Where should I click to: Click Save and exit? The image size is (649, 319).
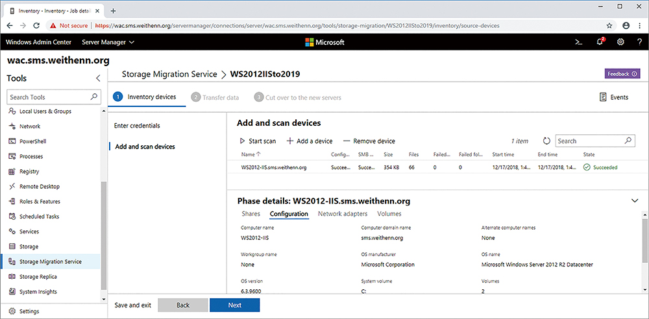pyautogui.click(x=133, y=305)
